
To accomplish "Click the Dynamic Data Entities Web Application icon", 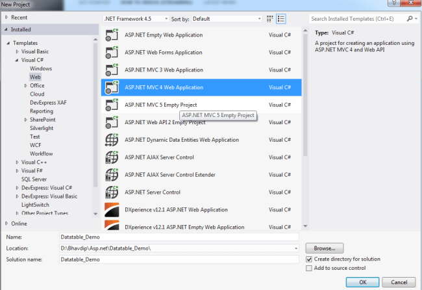I will tap(112, 140).
